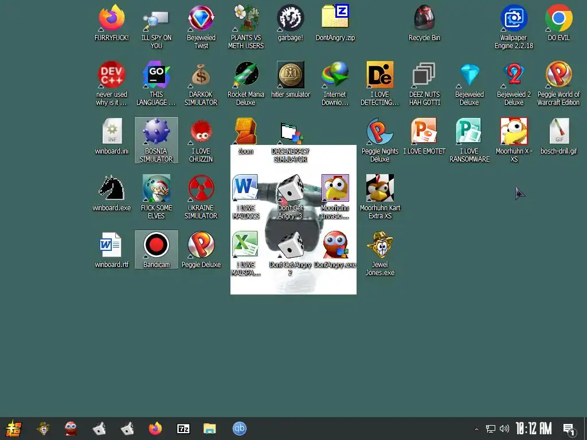Open the winboard.rtf document
The image size is (587, 440).
point(112,250)
